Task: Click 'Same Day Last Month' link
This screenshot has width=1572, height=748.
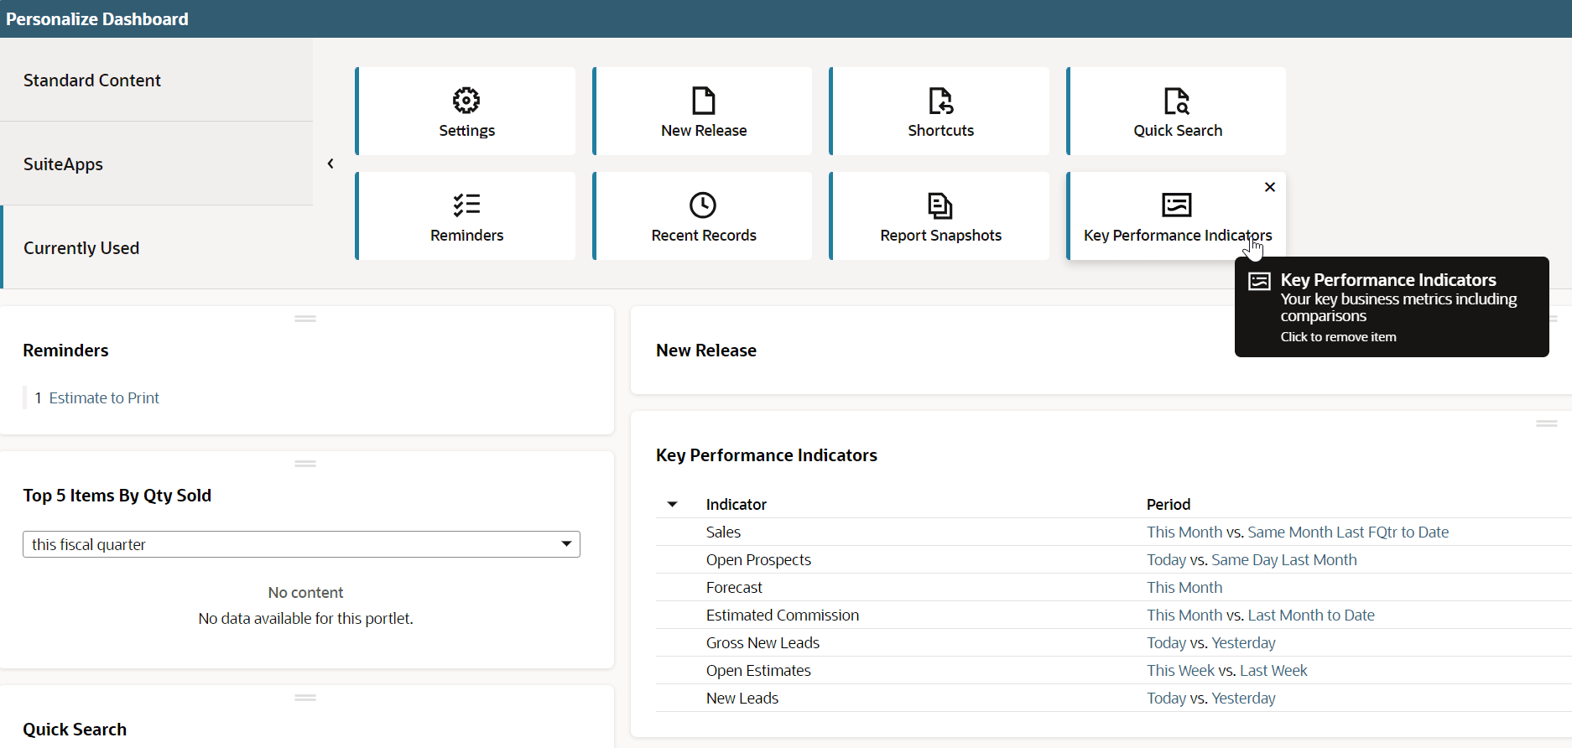Action: click(x=1284, y=560)
